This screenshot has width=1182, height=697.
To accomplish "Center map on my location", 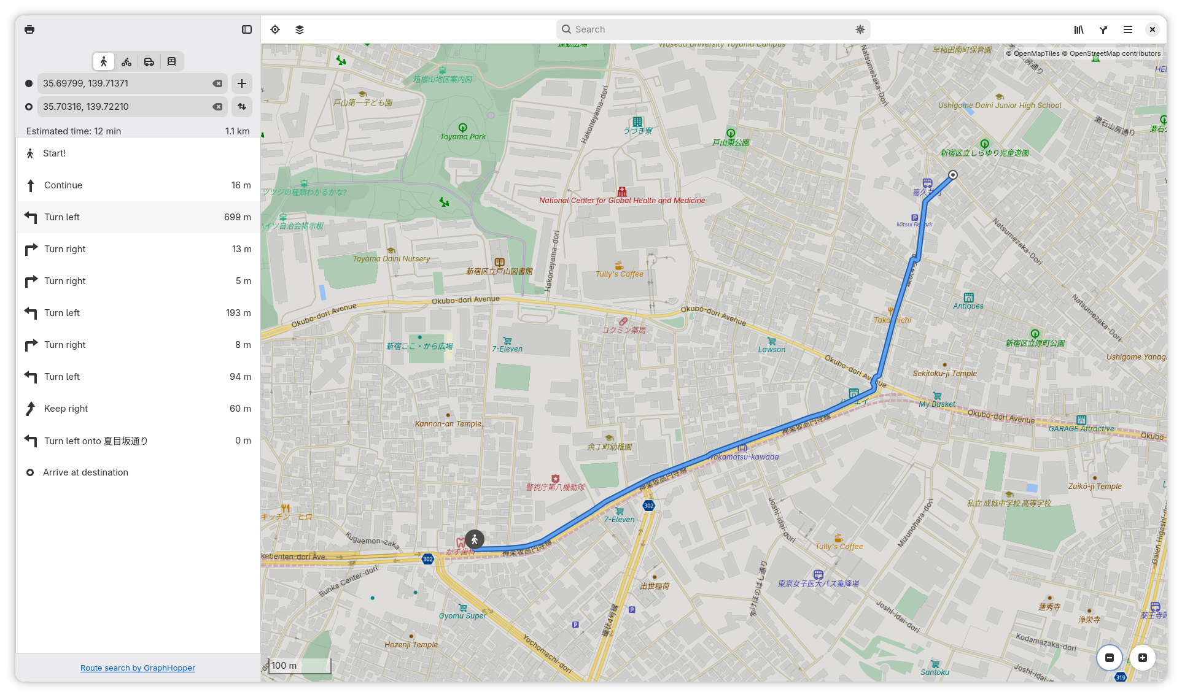I will coord(275,29).
